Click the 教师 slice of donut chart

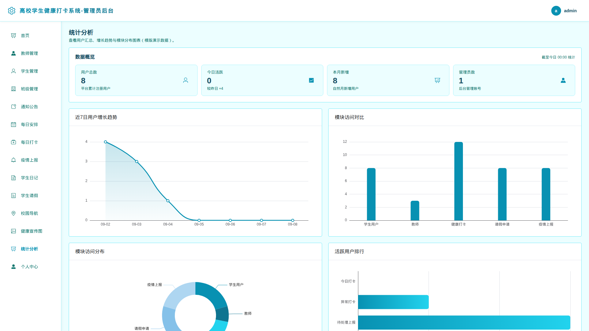pyautogui.click(x=222, y=314)
